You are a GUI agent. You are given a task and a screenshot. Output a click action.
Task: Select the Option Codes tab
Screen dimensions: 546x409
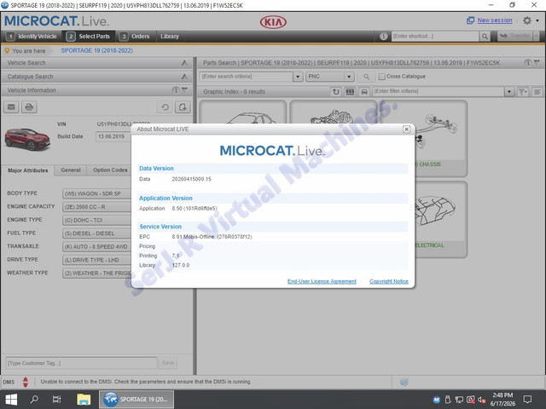tap(110, 170)
